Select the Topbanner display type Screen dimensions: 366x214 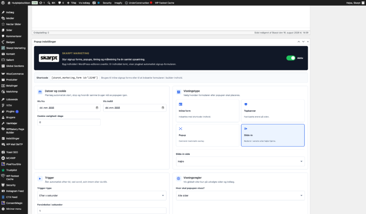[x=273, y=111]
